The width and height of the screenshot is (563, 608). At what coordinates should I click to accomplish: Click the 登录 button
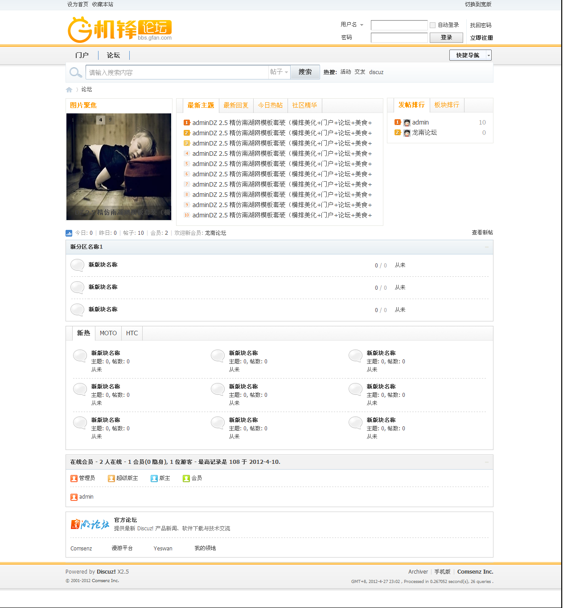pos(446,37)
